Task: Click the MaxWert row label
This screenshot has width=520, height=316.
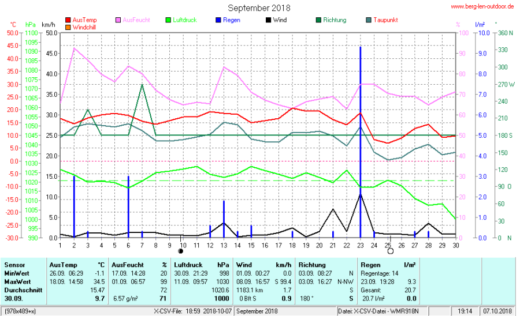Action: click(16, 281)
